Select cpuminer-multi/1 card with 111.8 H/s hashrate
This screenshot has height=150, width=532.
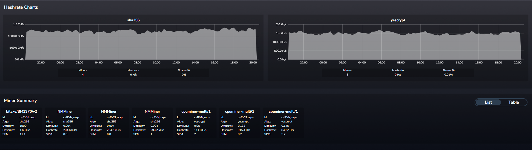pos(196,112)
